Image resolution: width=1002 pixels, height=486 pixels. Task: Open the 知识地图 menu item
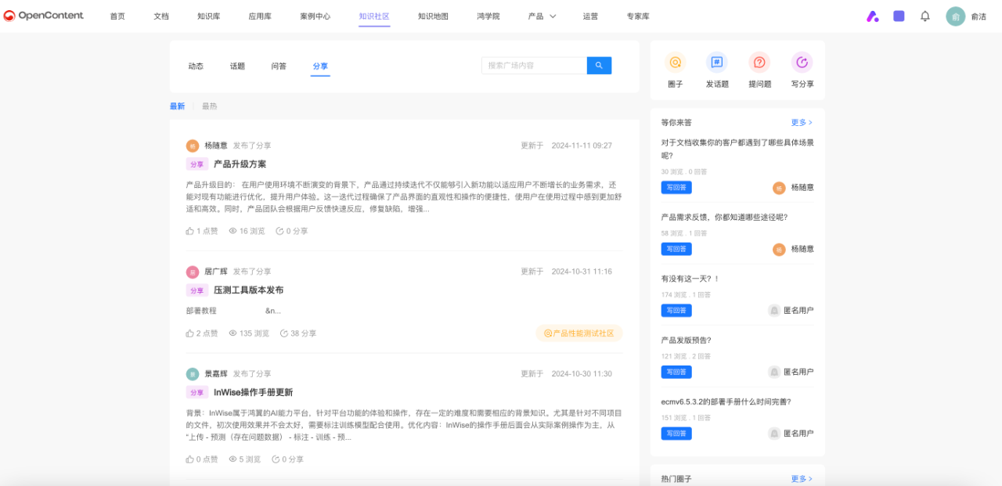[x=433, y=16]
